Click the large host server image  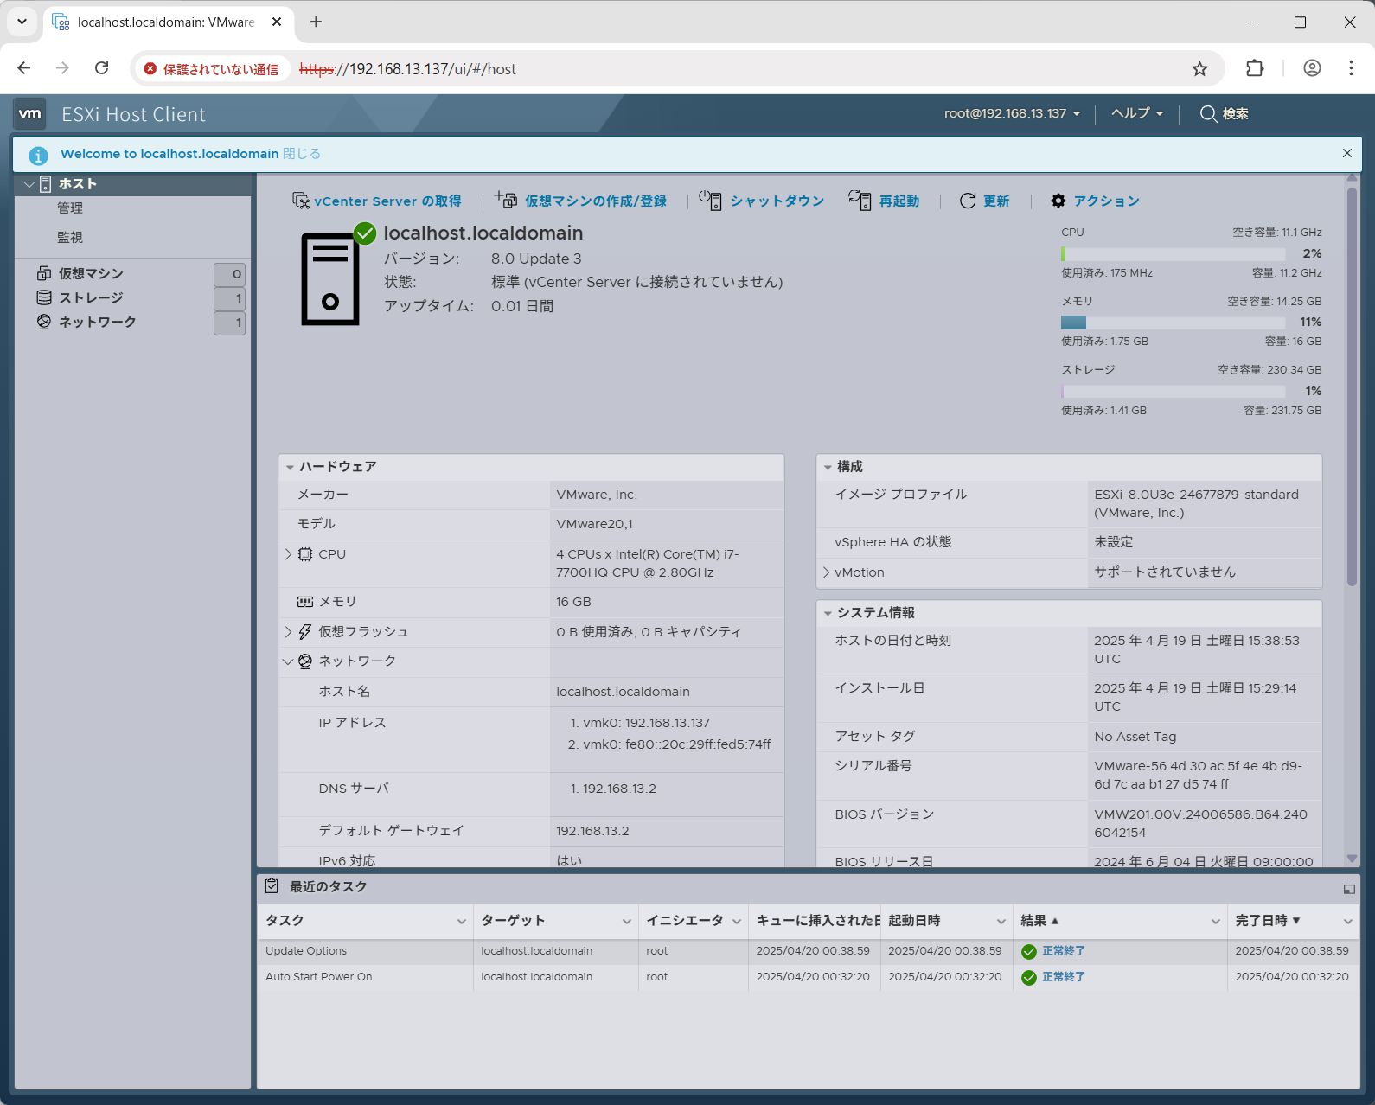pos(330,278)
